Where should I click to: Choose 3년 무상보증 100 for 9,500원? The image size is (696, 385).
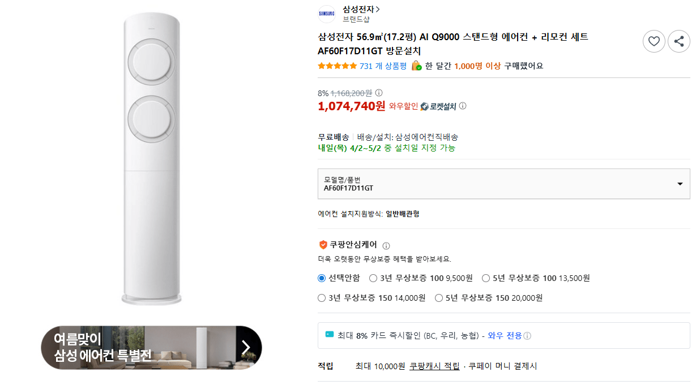[x=373, y=278]
